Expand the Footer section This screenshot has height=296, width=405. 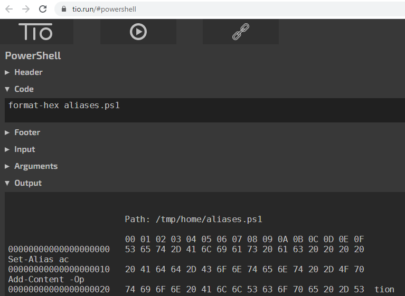27,132
